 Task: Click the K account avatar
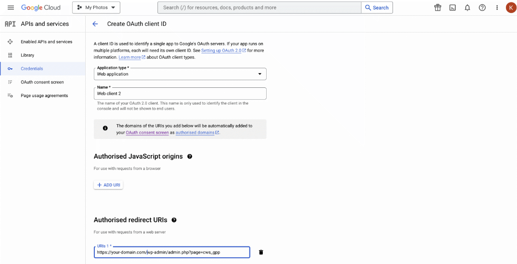click(x=511, y=8)
